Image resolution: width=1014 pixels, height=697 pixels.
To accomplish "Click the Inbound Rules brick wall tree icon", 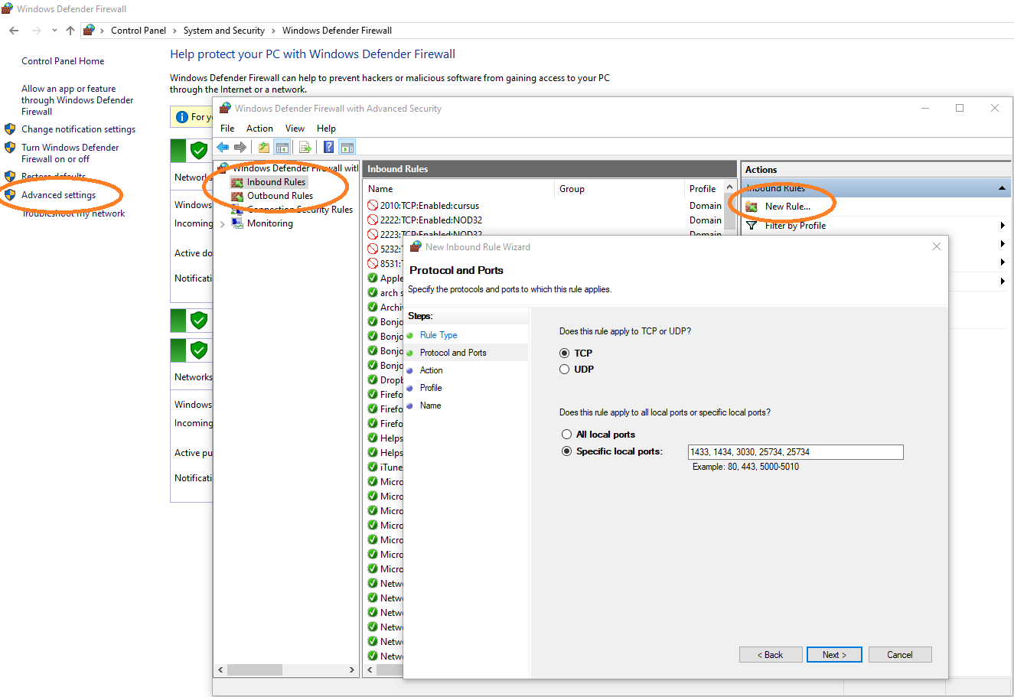I will tap(237, 182).
